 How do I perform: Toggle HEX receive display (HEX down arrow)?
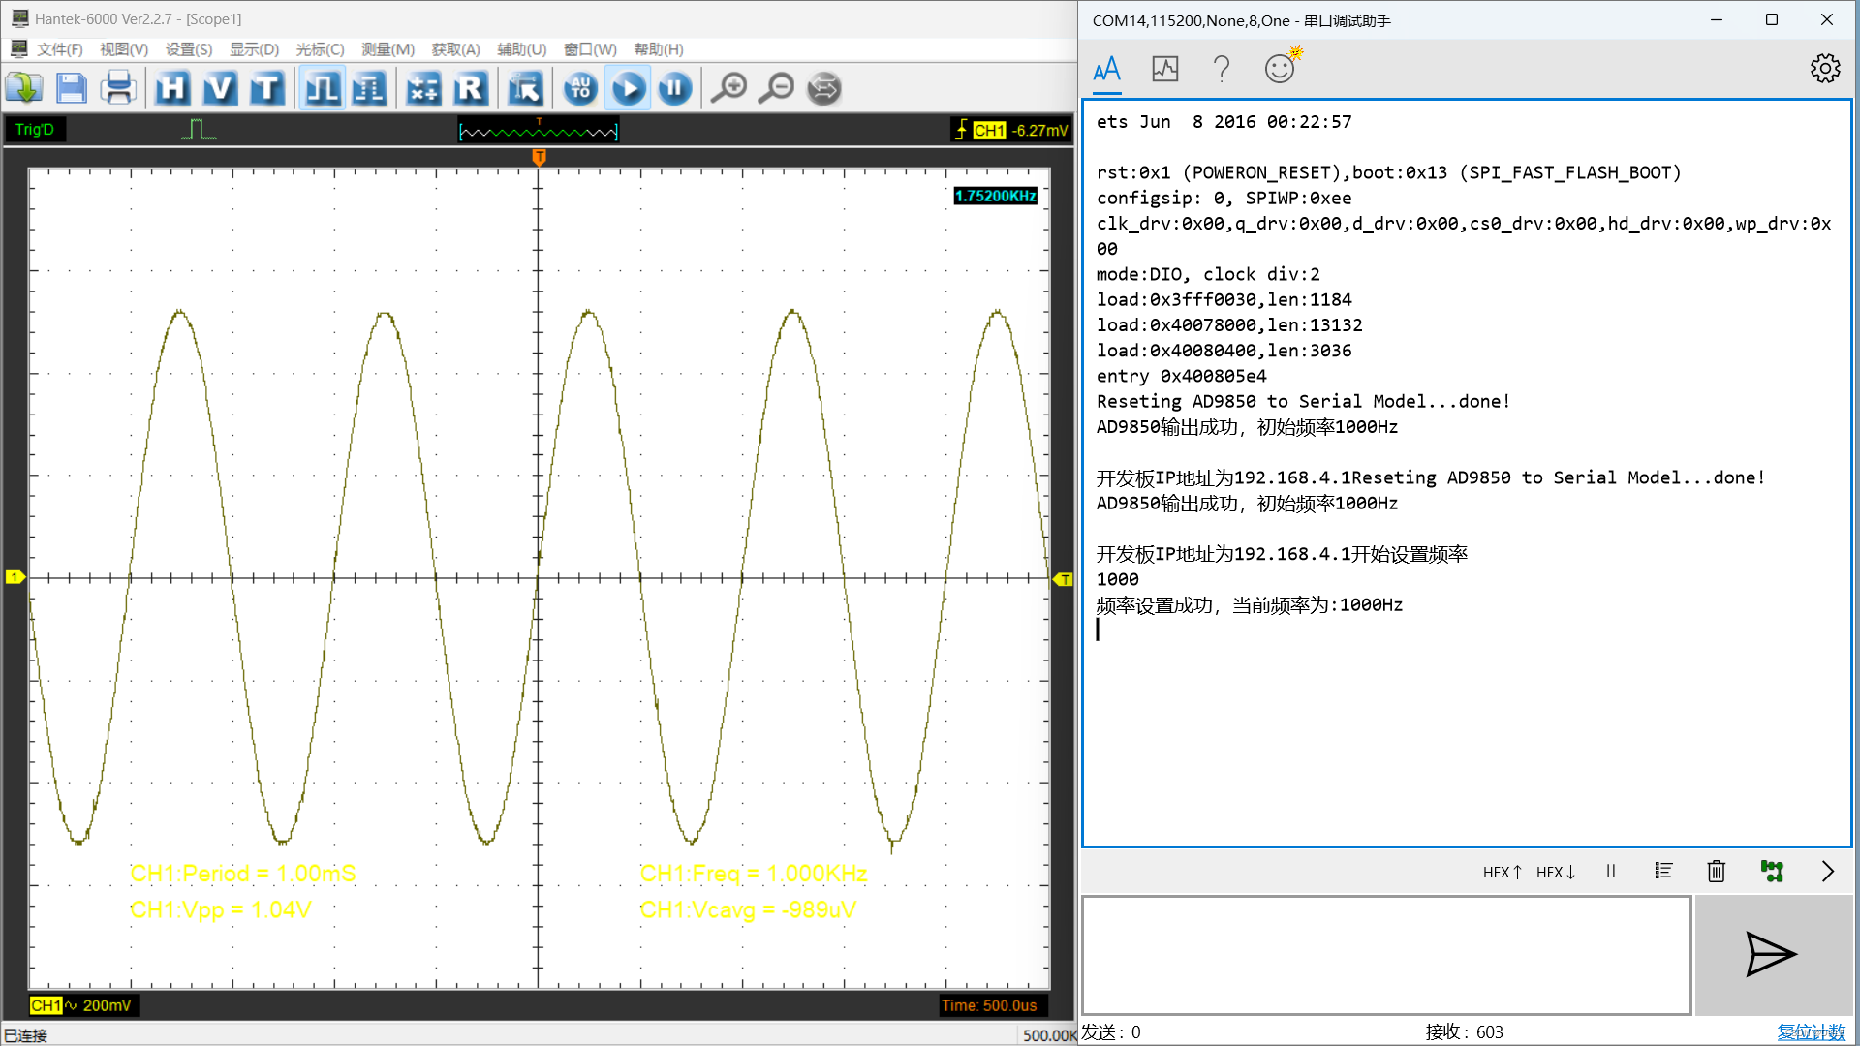[1555, 872]
